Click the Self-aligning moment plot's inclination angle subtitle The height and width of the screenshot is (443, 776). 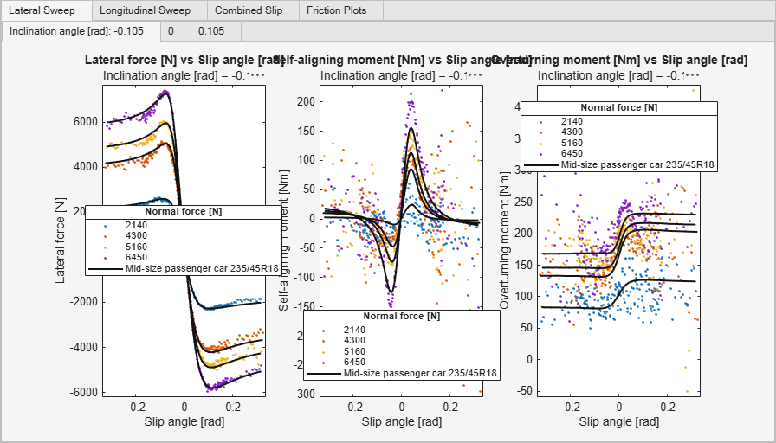pos(401,75)
